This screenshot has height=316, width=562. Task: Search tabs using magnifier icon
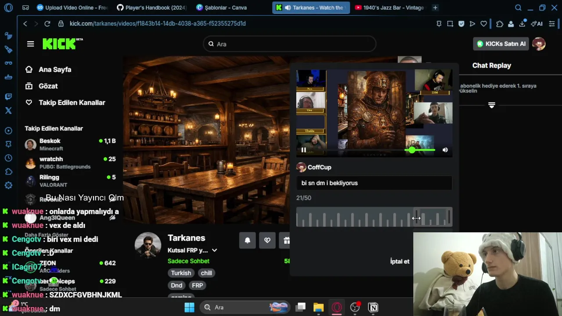518,7
